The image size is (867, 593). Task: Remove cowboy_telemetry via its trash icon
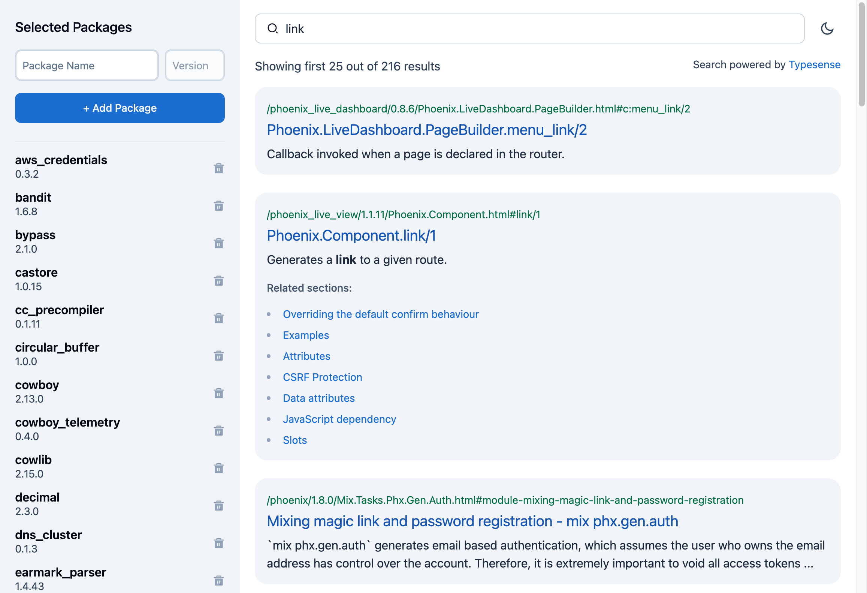click(219, 431)
